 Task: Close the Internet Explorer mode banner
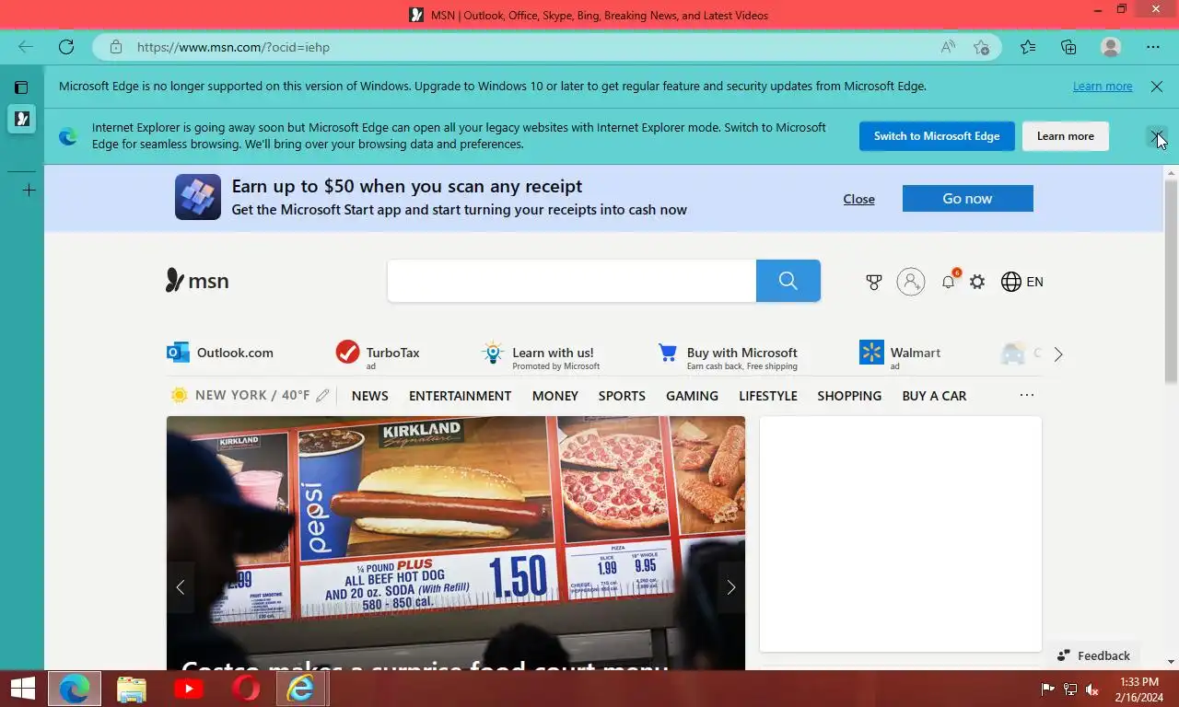coord(1157,136)
